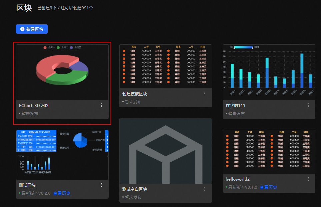The width and height of the screenshot is (321, 207).
Task: Select the helloworld2 title text
Action: click(x=237, y=179)
